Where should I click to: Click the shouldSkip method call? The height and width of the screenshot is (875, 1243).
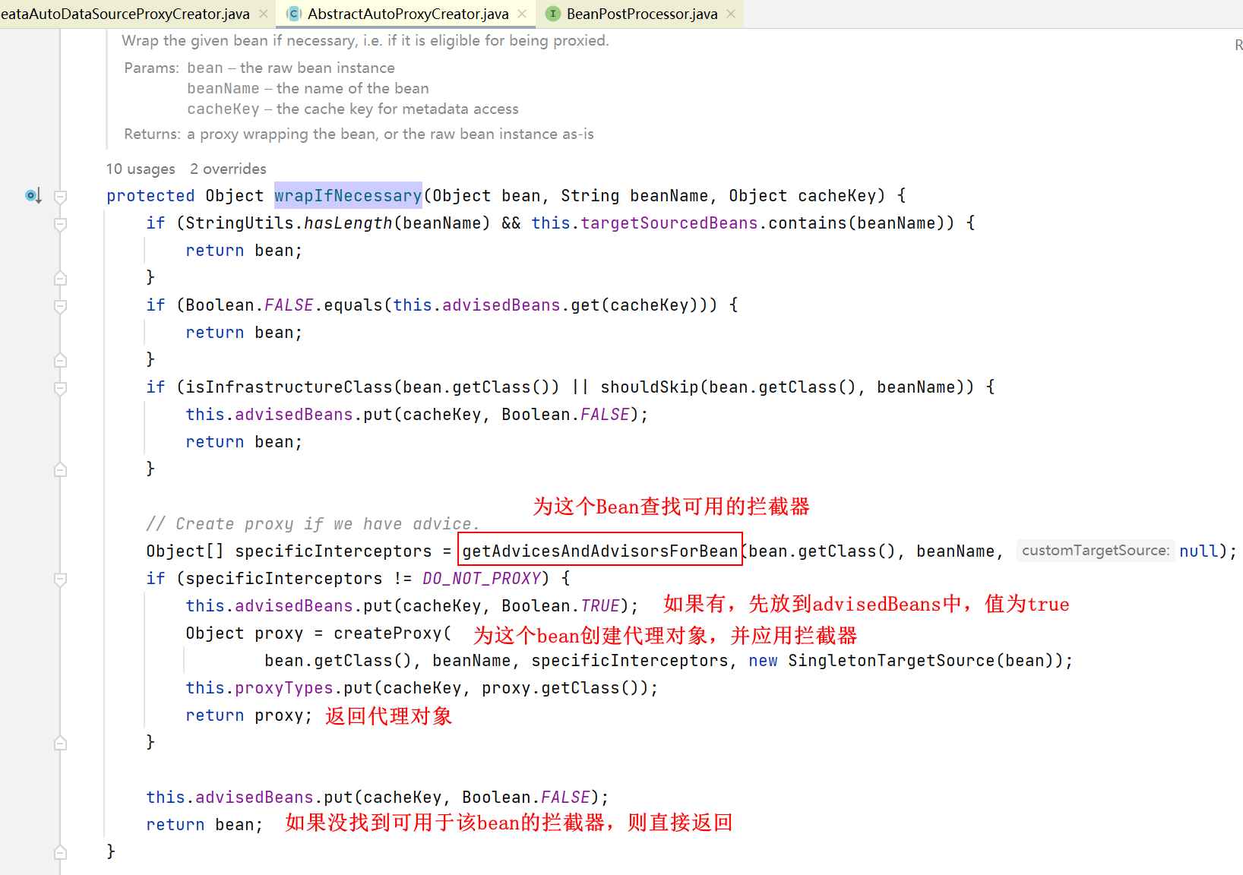tap(650, 387)
